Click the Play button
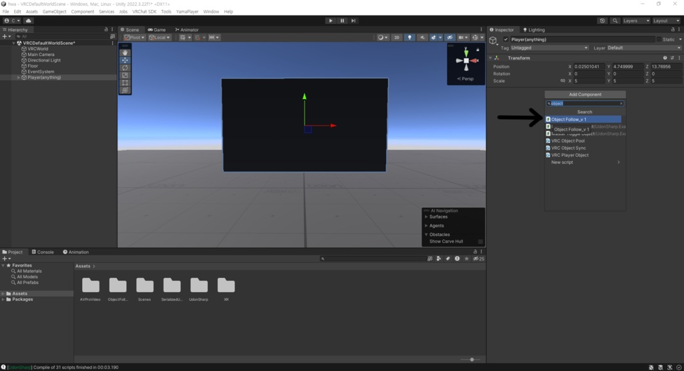This screenshot has width=684, height=371. click(331, 21)
